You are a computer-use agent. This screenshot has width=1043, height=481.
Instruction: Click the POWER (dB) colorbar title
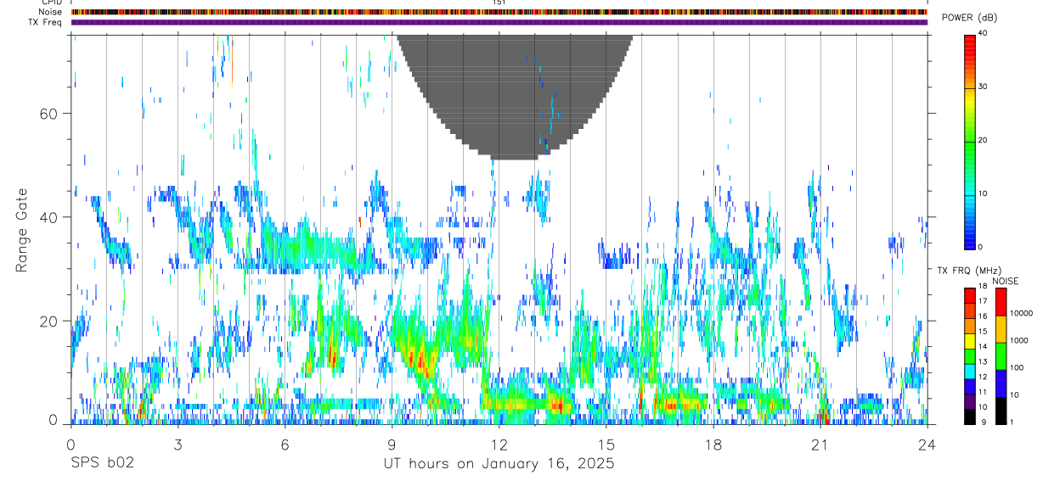(x=969, y=18)
